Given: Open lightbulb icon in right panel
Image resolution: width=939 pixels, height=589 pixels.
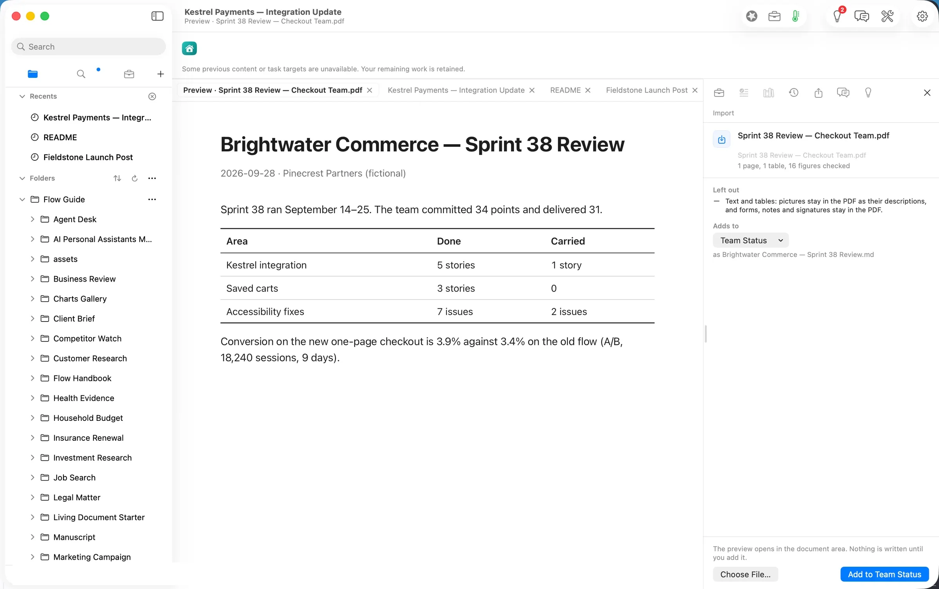Looking at the screenshot, I should coord(868,93).
